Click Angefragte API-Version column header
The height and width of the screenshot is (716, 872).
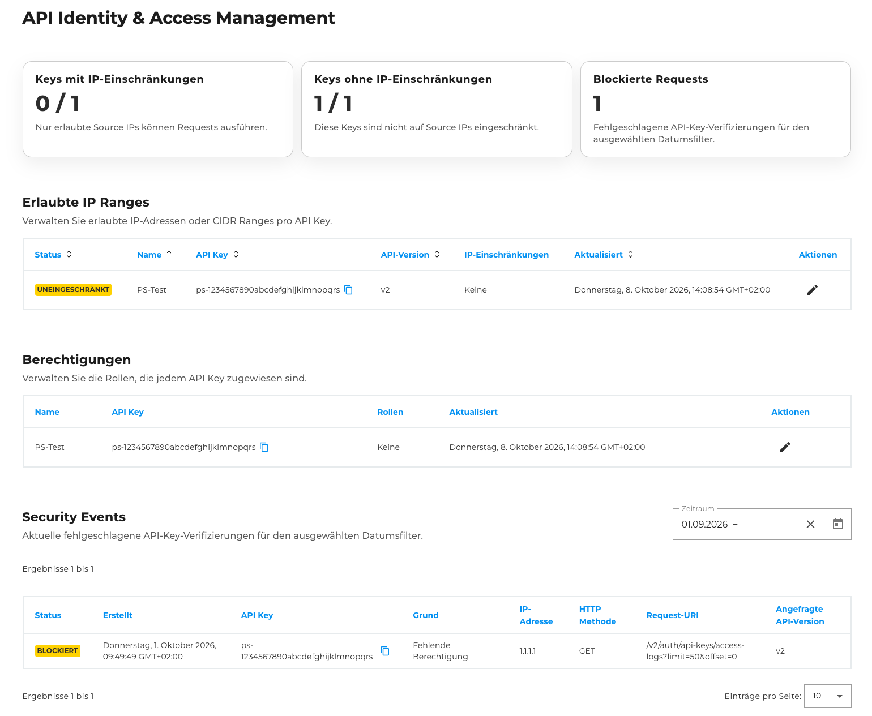[800, 615]
